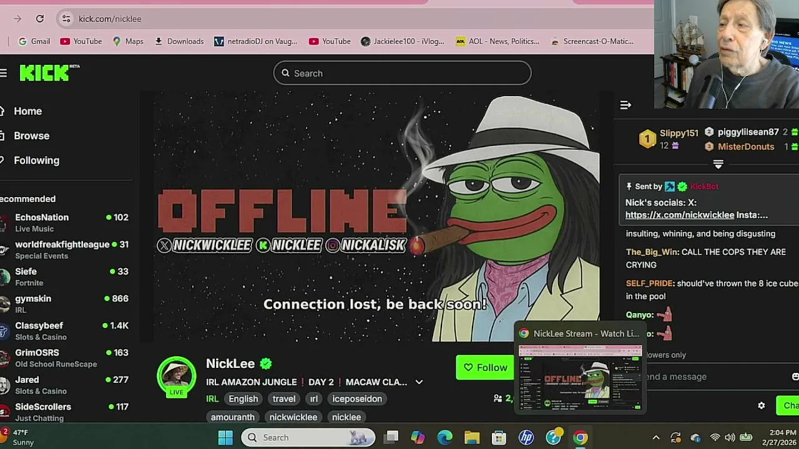Click Slippy151 top gifter entry
Viewport: 799px width, 449px height.
click(669, 138)
